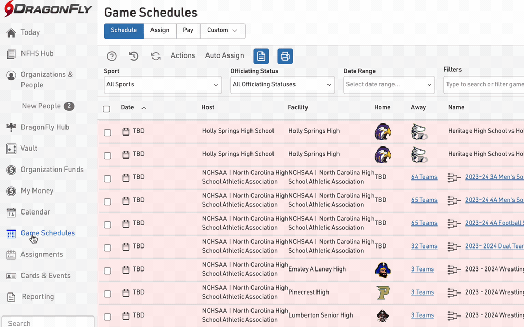Open the Date Range selector
Viewport: 524px width, 327px height.
pyautogui.click(x=389, y=85)
